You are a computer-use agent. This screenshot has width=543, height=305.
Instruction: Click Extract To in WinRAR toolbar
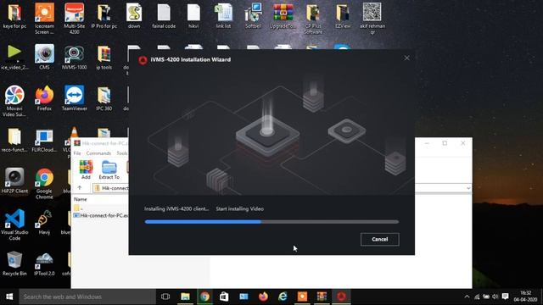109,169
